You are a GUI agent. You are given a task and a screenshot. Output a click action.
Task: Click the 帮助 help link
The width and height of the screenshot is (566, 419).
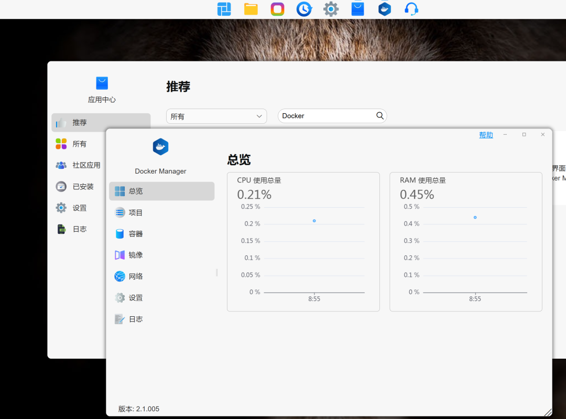click(486, 135)
